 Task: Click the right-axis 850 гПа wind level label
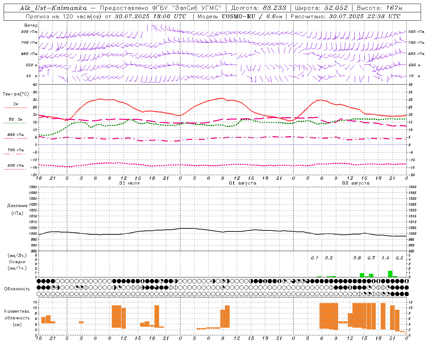click(x=416, y=54)
